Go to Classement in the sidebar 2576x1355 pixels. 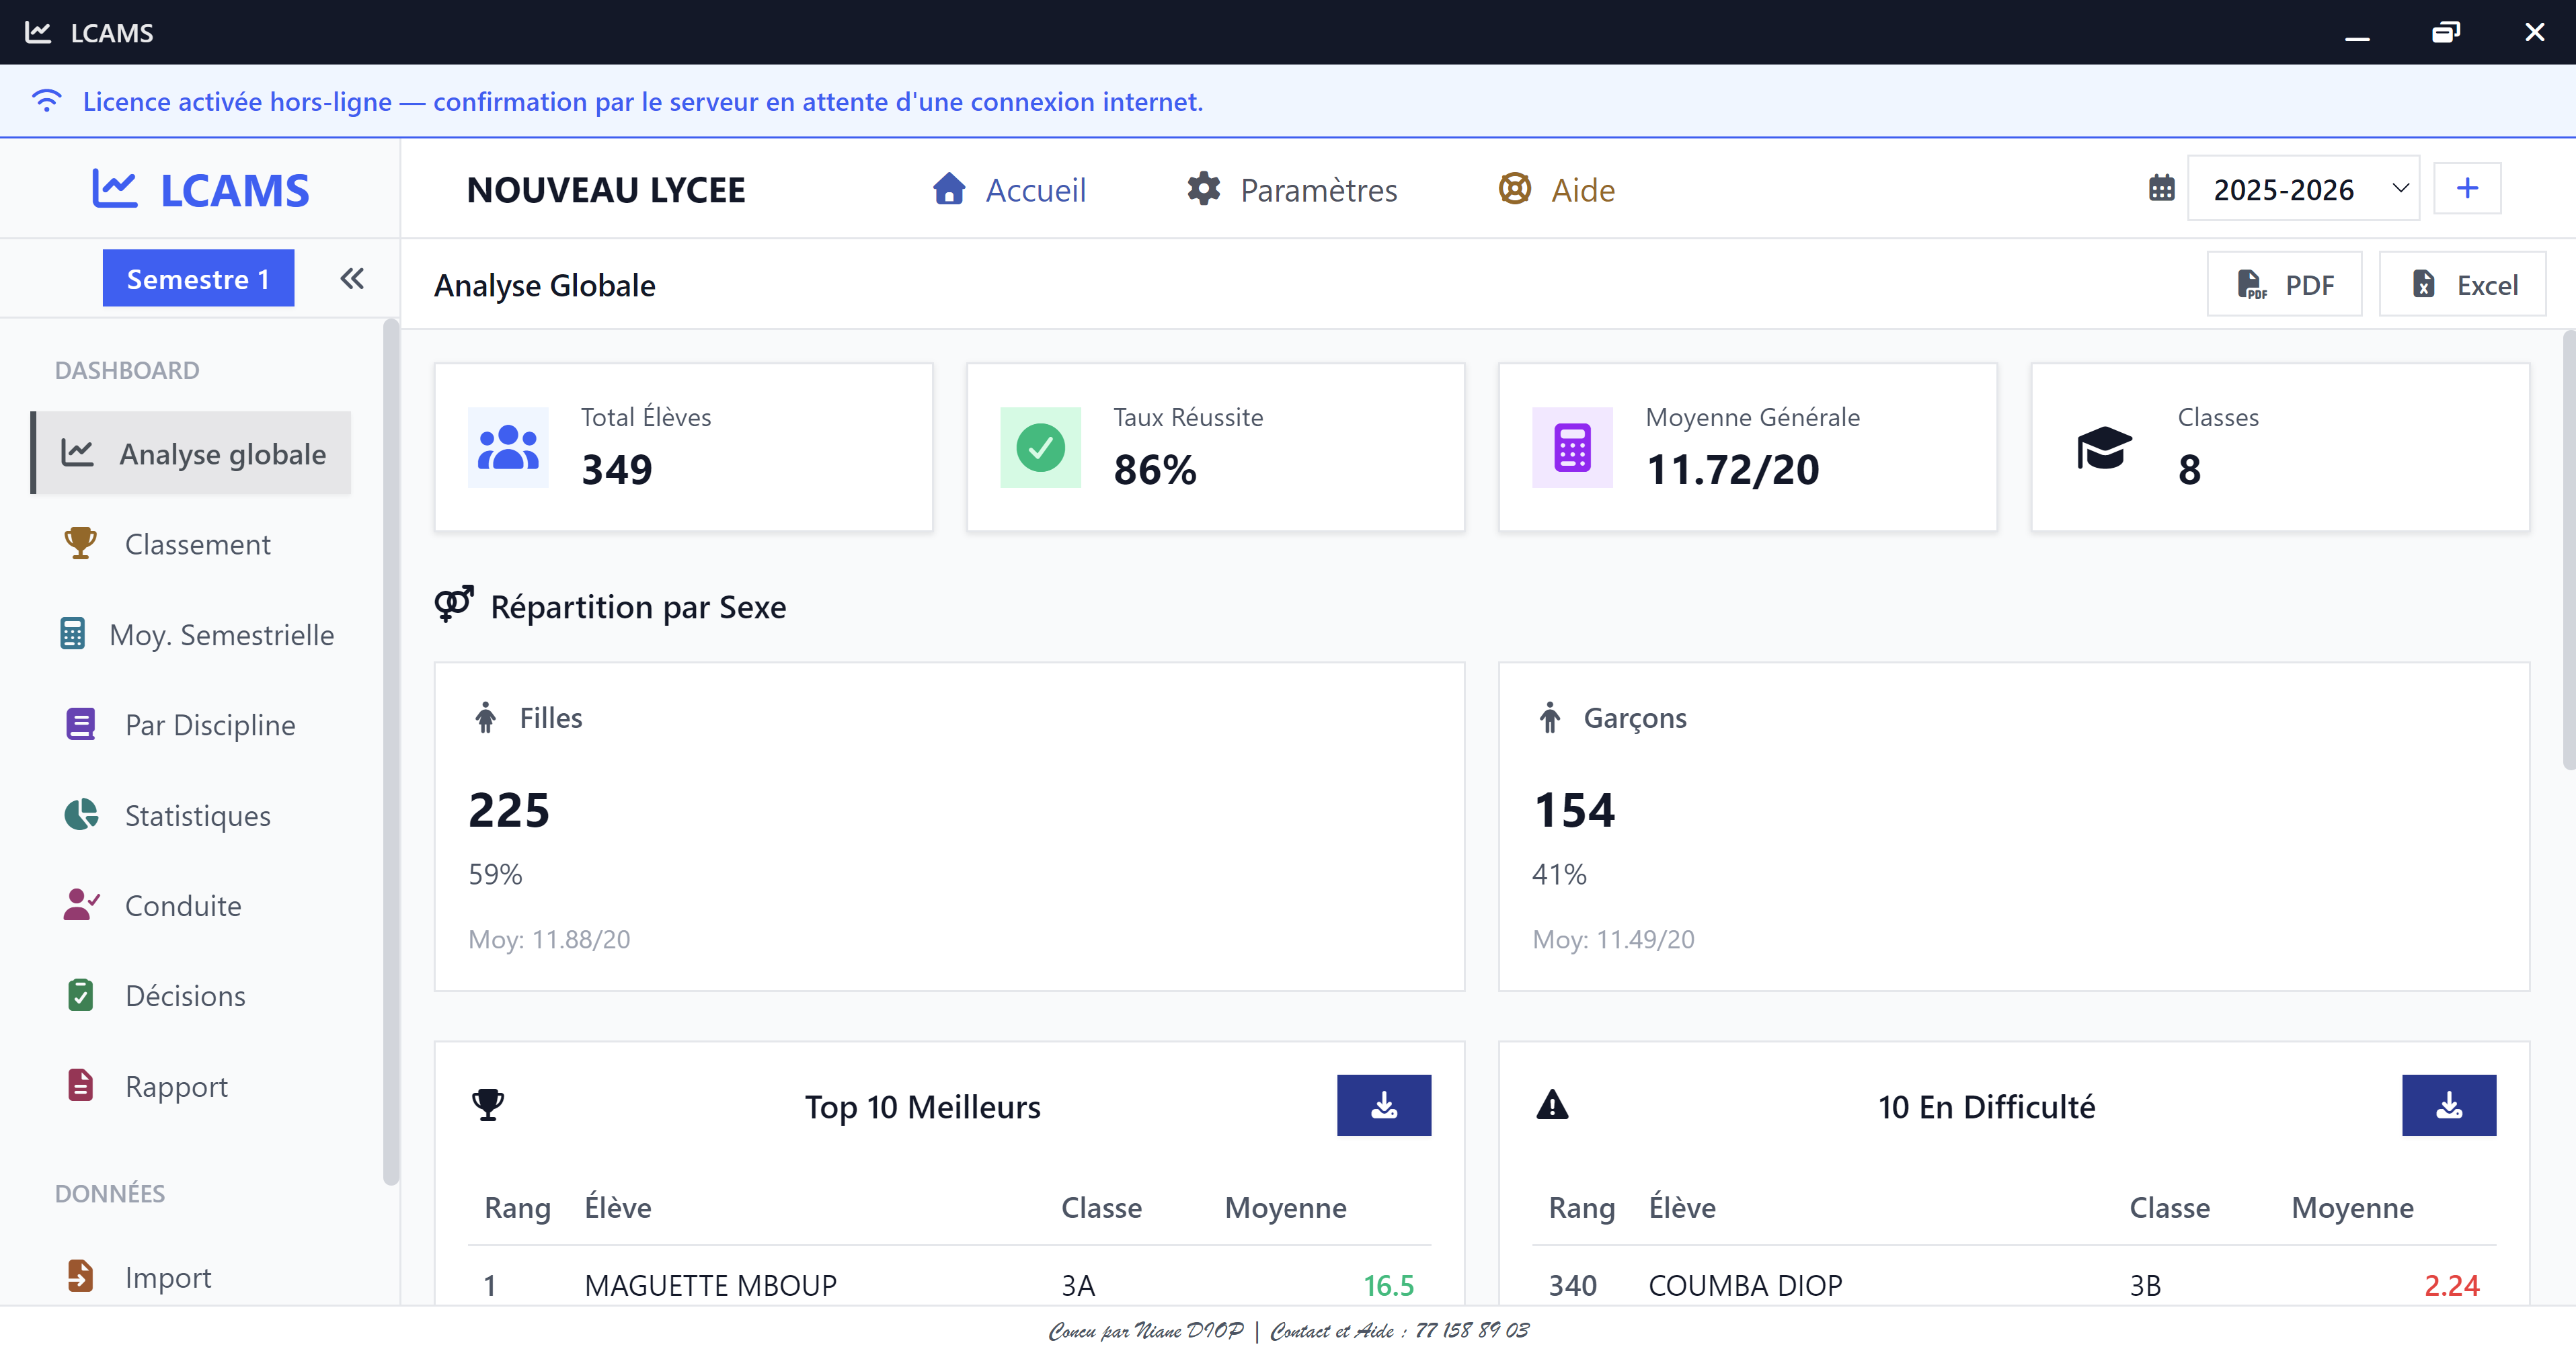(x=191, y=544)
